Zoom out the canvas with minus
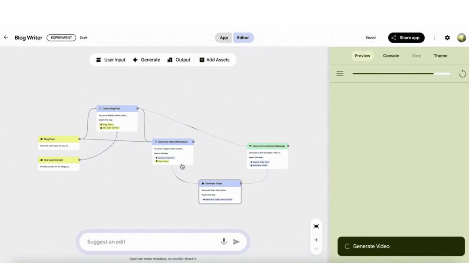469x263 pixels. (x=316, y=249)
